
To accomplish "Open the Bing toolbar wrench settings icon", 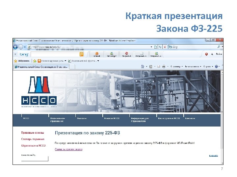I will pos(212,54).
